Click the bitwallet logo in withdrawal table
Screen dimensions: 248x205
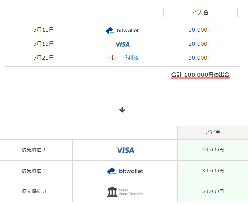125,171
